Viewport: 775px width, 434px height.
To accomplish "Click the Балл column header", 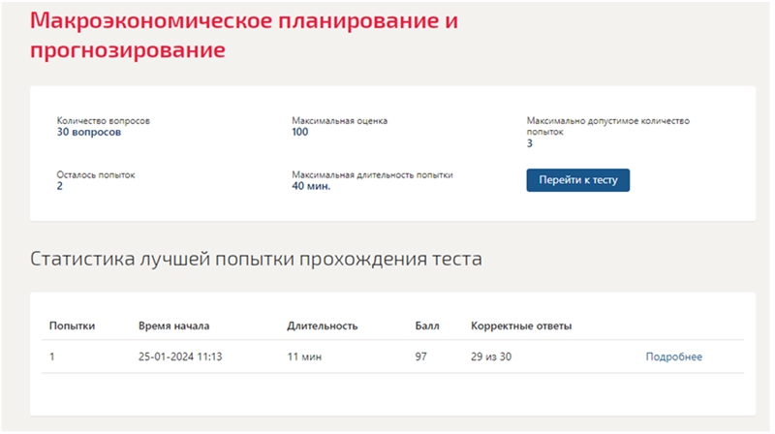I will [427, 325].
